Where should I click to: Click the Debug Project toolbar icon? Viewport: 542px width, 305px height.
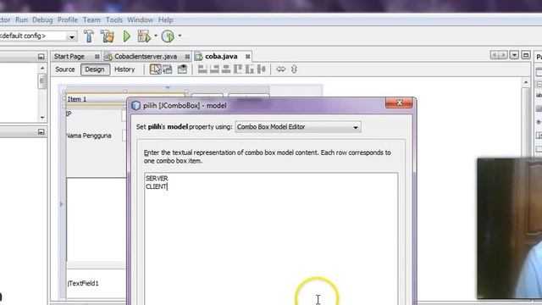tap(144, 36)
